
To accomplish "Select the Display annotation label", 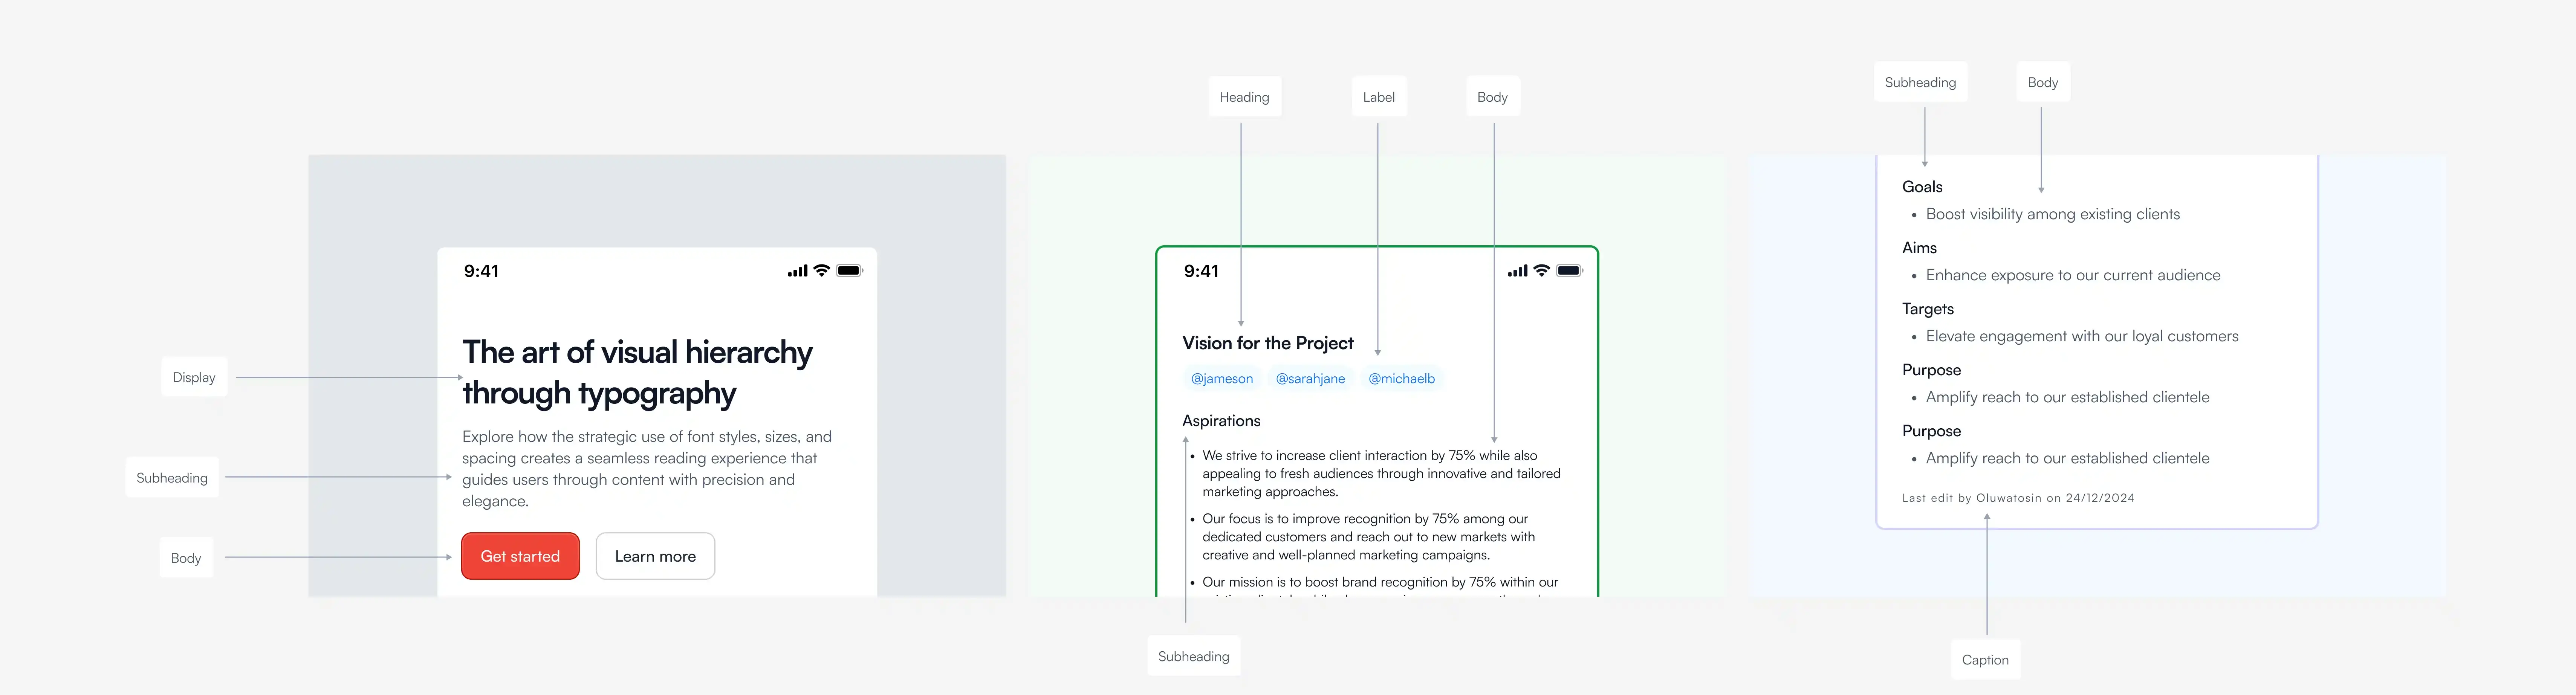I will 194,378.
